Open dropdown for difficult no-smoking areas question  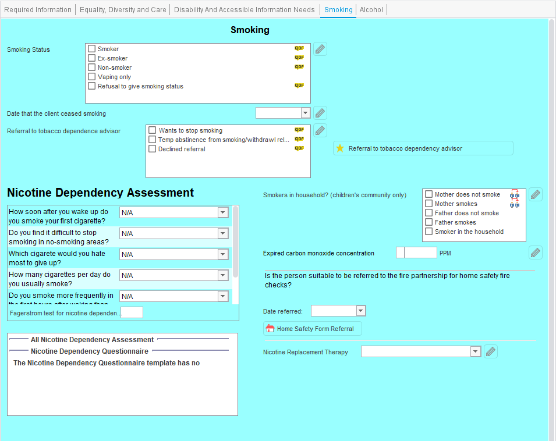pyautogui.click(x=222, y=233)
